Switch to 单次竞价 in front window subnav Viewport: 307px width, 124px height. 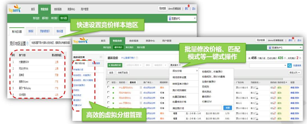coord(130,47)
